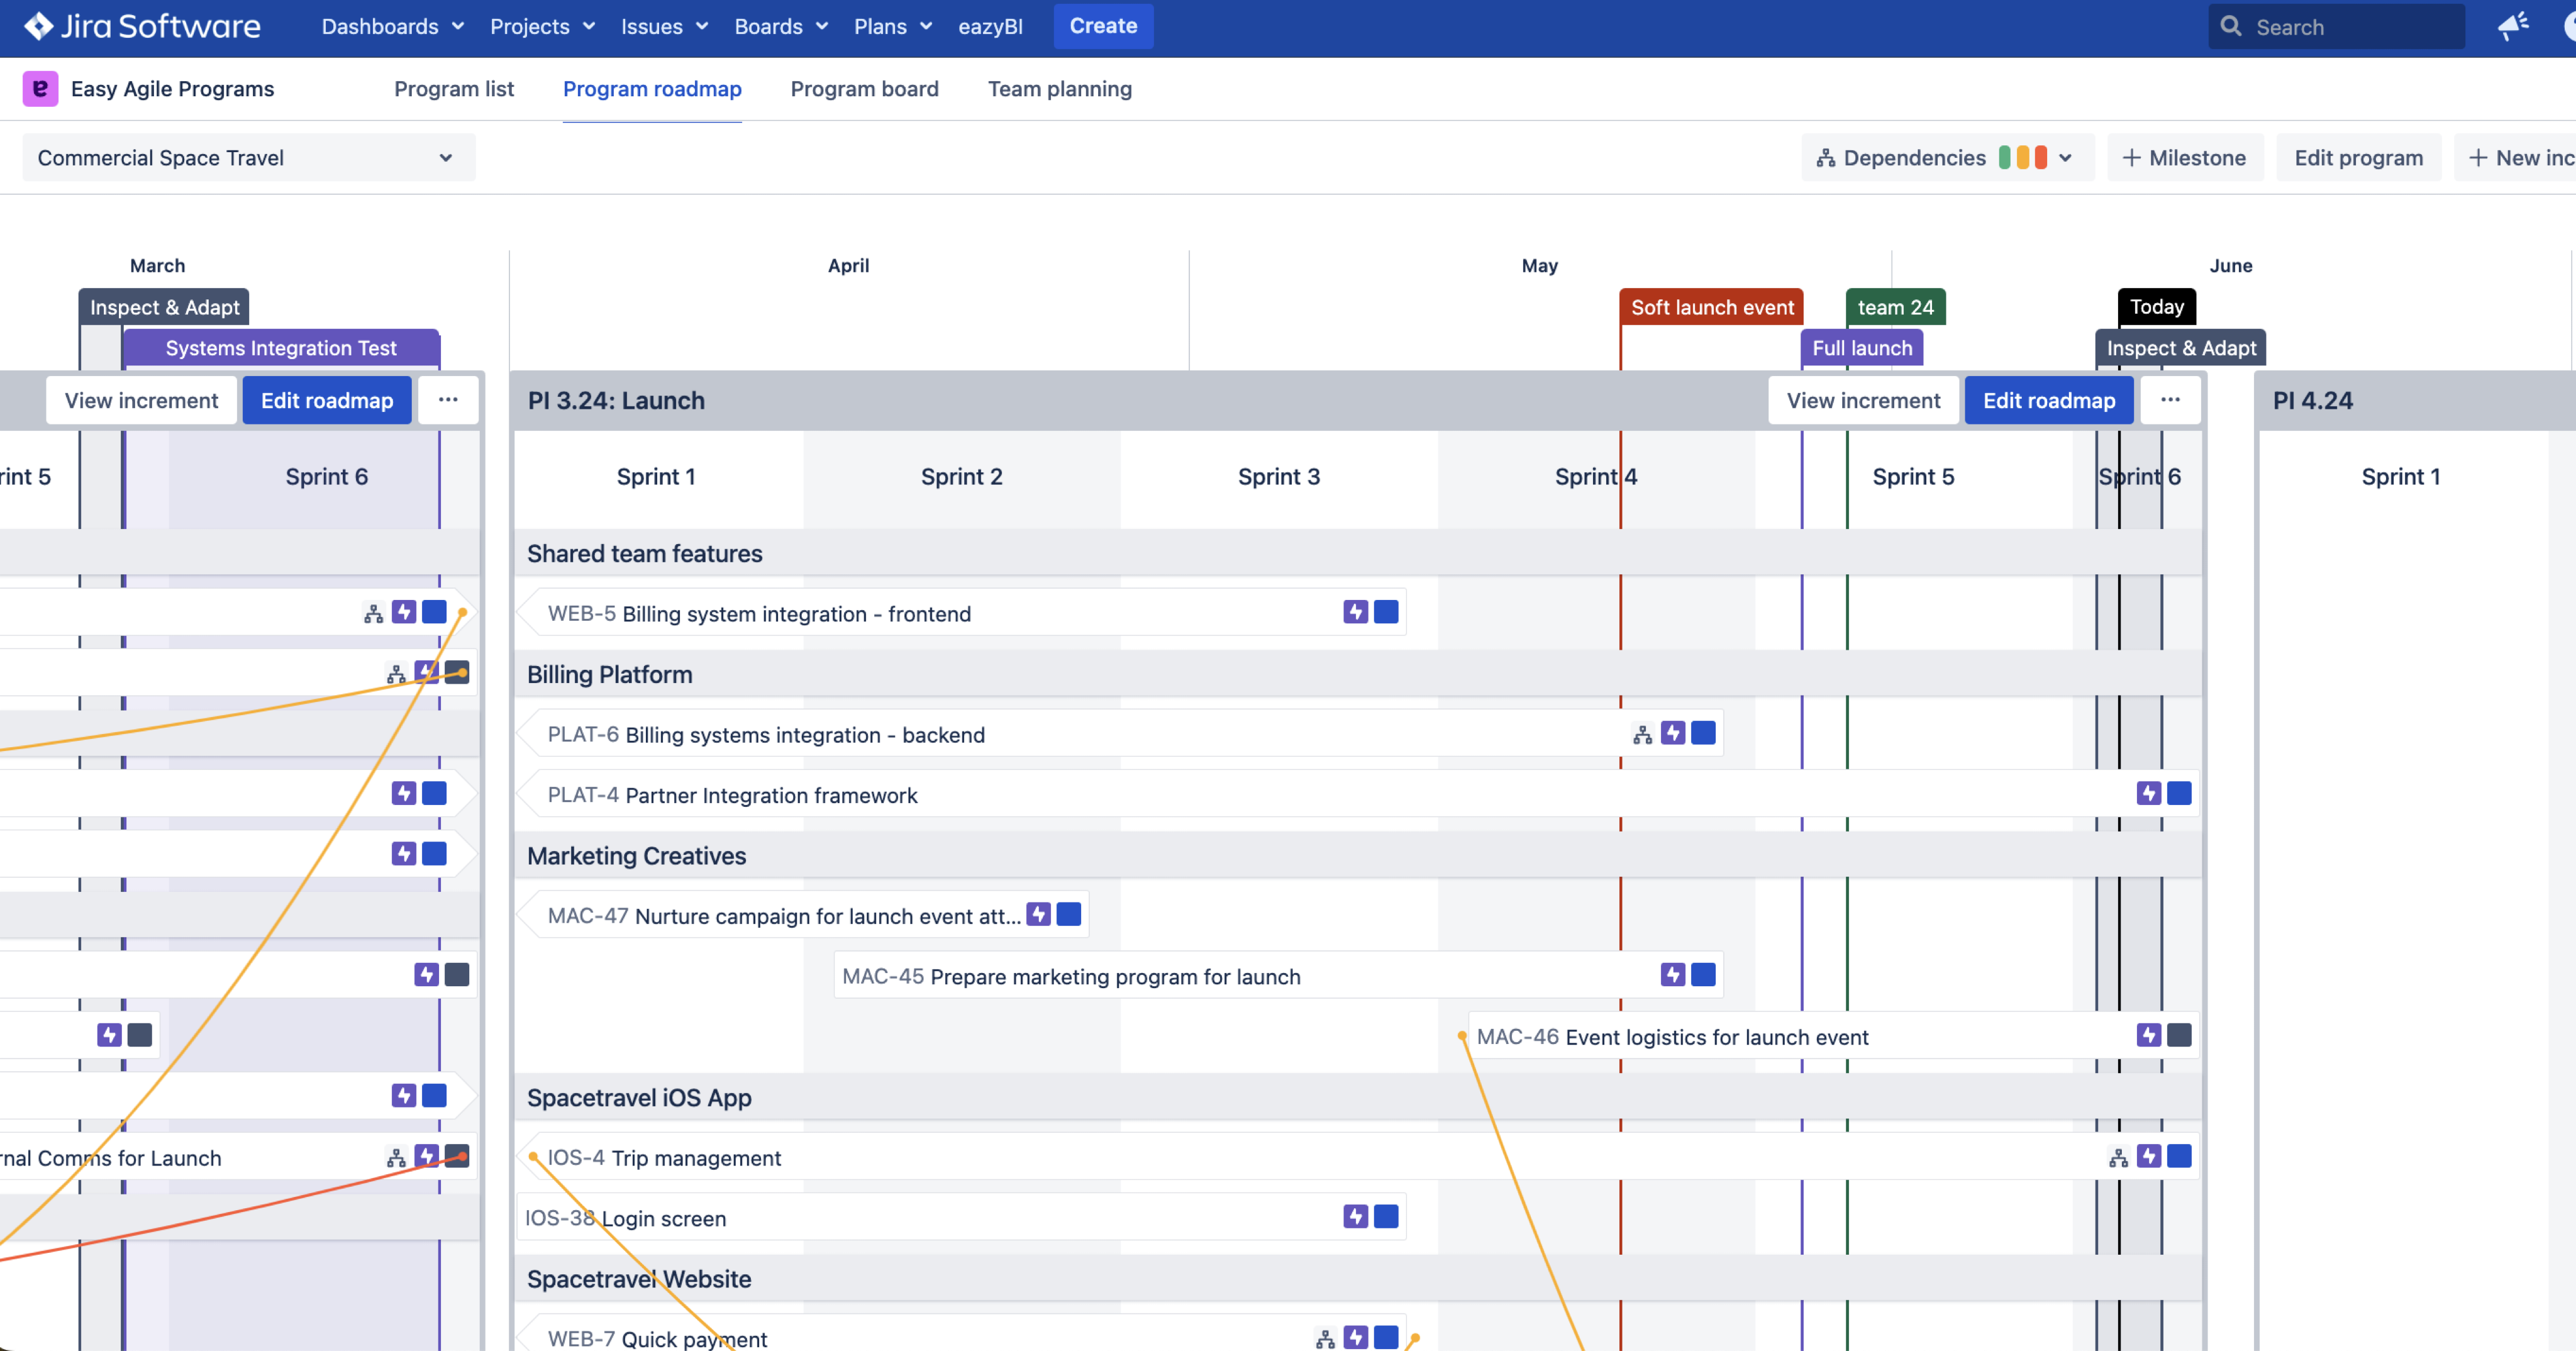This screenshot has height=1351, width=2576.
Task: Click lightning icon on IOS-38 row
Action: coord(1356,1216)
